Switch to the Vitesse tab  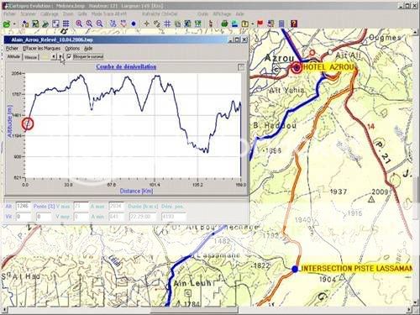coord(31,57)
